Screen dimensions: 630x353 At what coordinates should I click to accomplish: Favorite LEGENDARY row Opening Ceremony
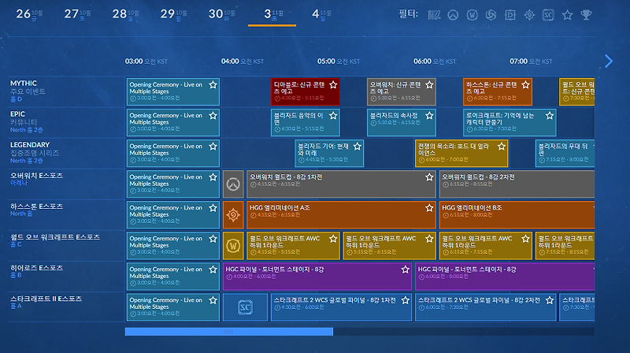(x=213, y=147)
